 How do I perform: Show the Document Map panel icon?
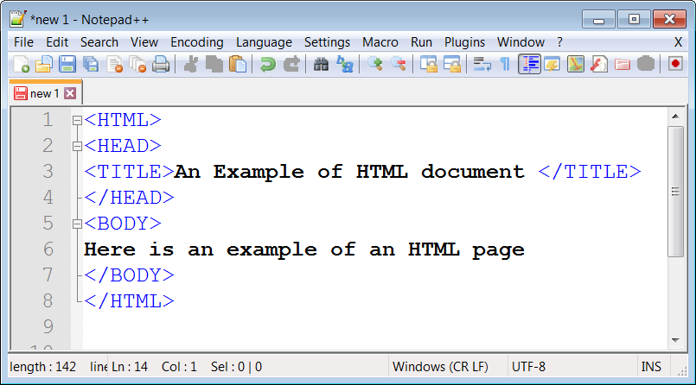coord(576,64)
